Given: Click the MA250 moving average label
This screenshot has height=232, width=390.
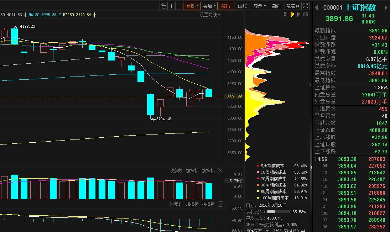Looking at the screenshot, I should (x=77, y=15).
